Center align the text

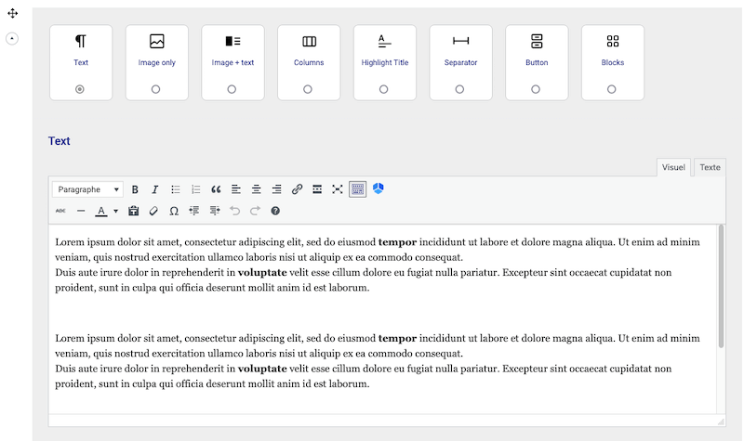click(x=257, y=189)
